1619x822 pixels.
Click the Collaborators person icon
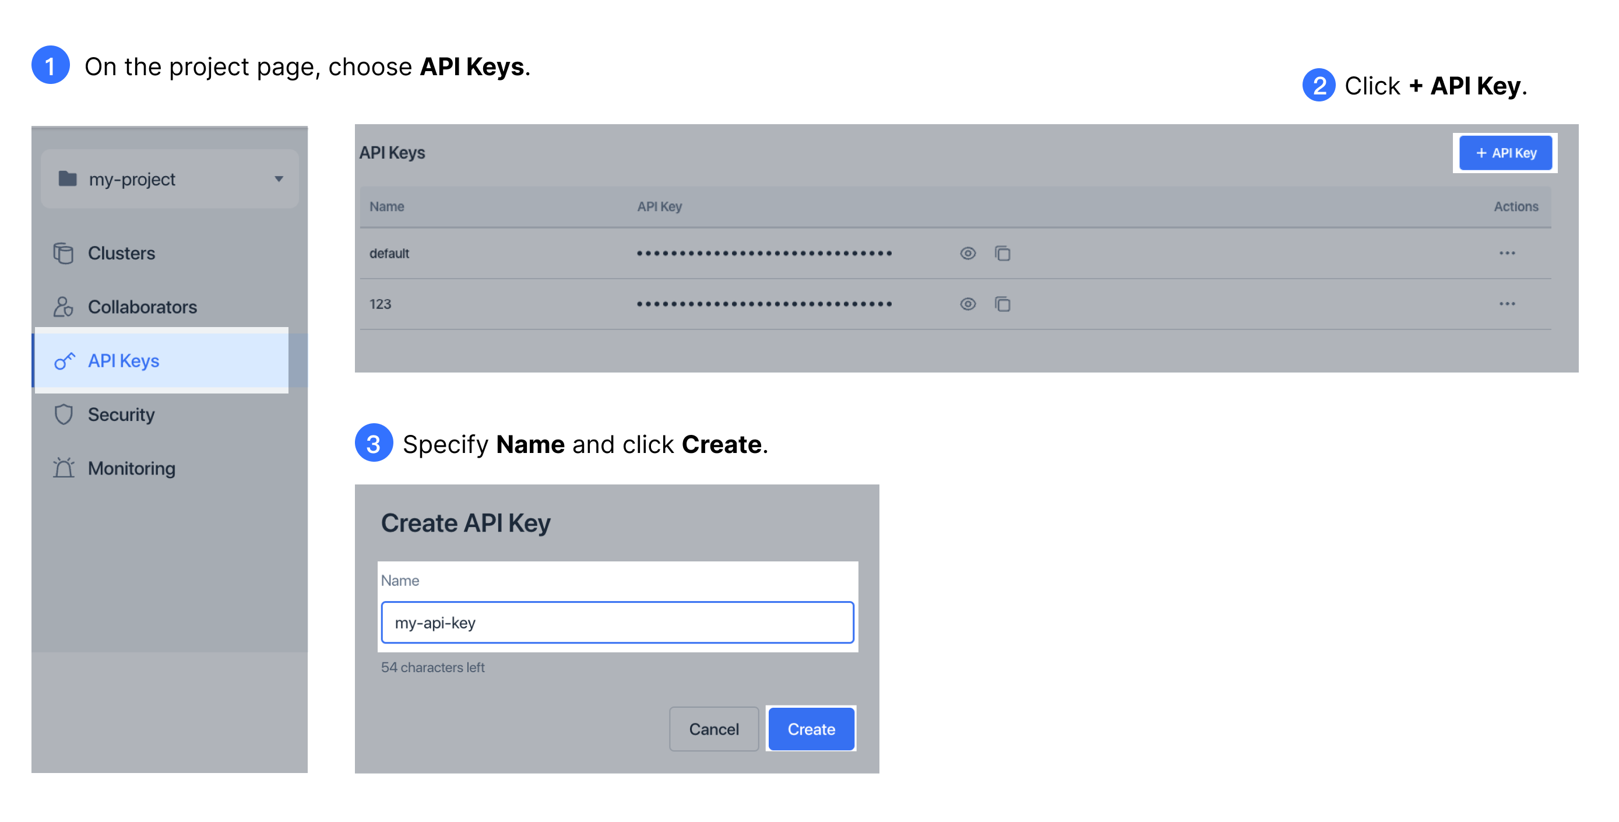(x=64, y=307)
